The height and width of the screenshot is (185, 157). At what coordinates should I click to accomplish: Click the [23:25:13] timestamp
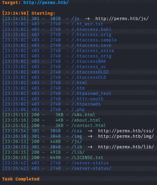coord(15,115)
